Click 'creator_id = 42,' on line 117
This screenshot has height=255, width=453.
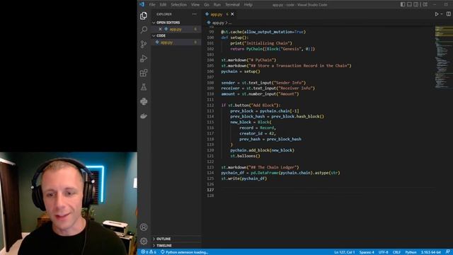pyautogui.click(x=258, y=133)
